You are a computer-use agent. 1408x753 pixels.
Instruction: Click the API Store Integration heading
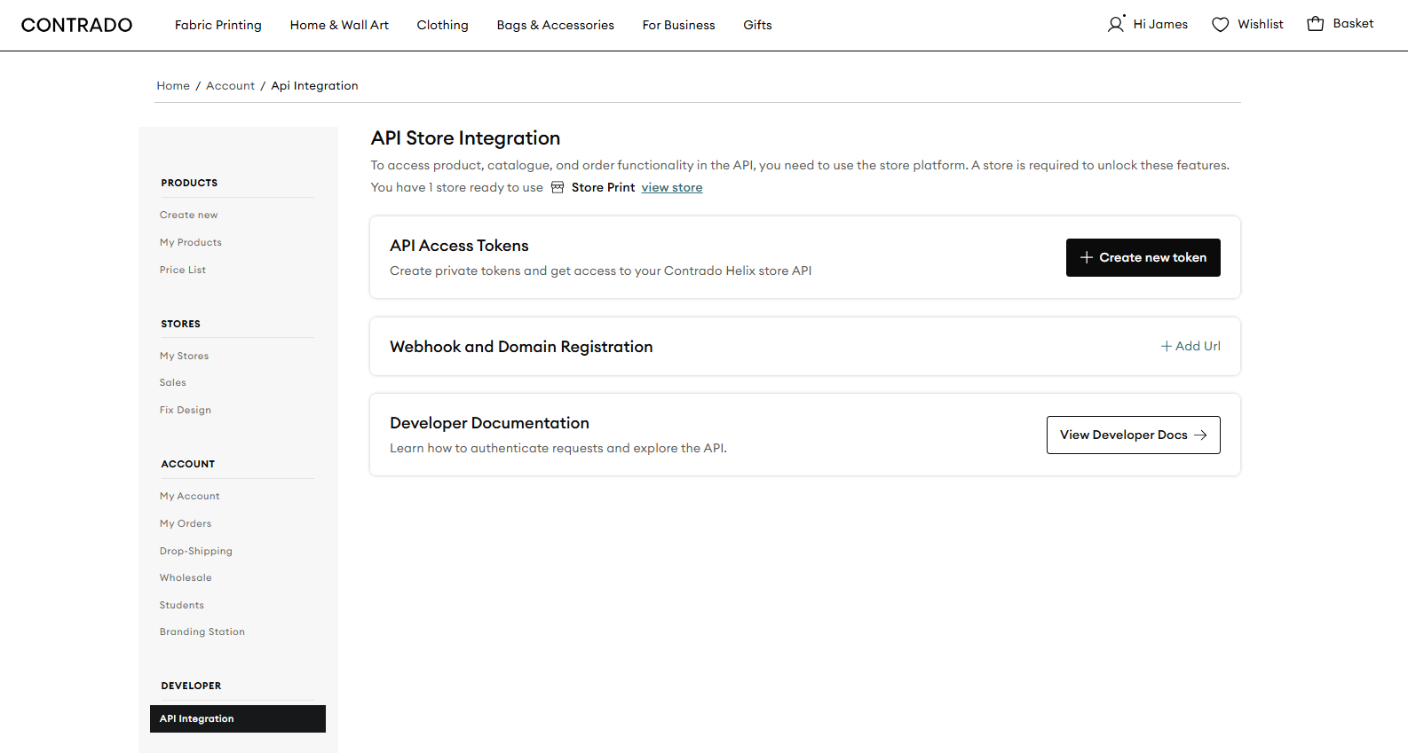click(465, 137)
